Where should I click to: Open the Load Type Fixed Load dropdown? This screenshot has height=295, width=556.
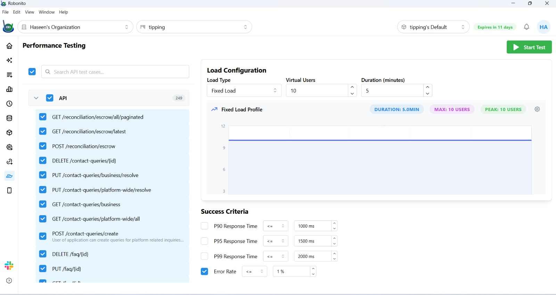point(244,91)
